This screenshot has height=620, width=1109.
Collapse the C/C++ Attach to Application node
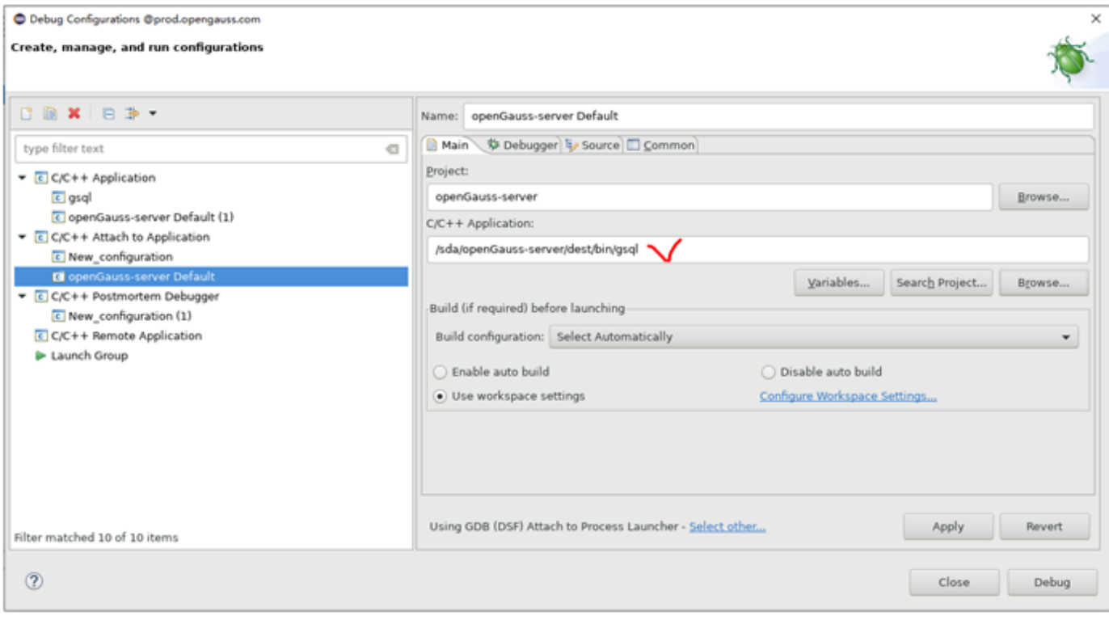click(x=23, y=237)
